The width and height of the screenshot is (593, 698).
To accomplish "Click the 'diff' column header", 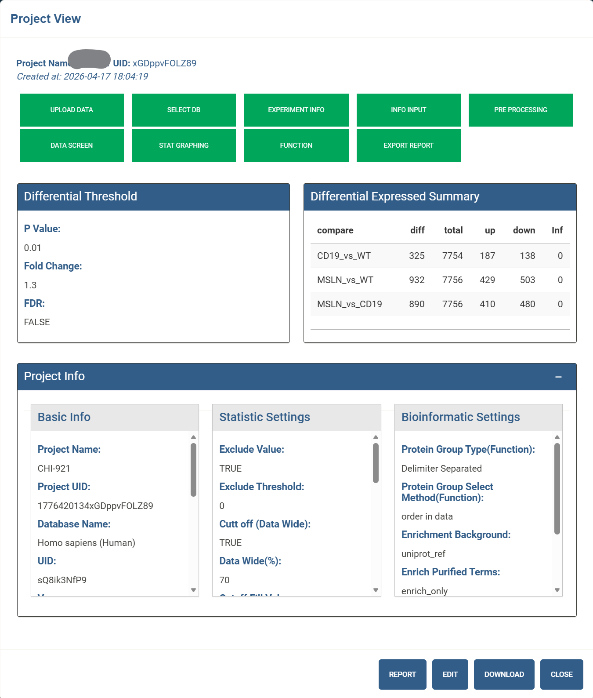I will pos(417,230).
